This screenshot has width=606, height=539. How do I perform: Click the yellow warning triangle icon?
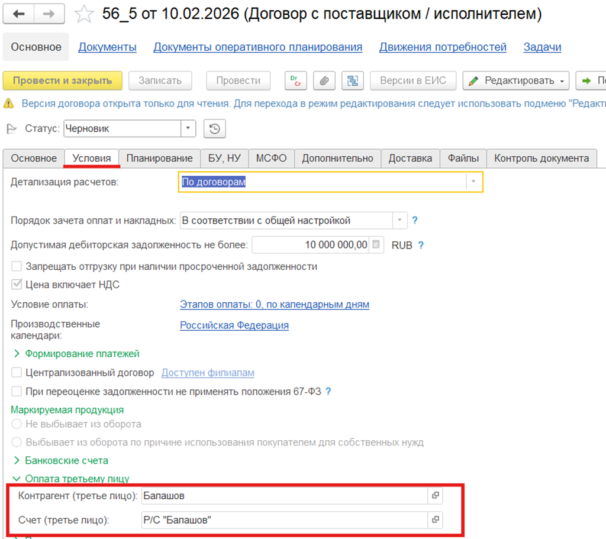pyautogui.click(x=8, y=104)
